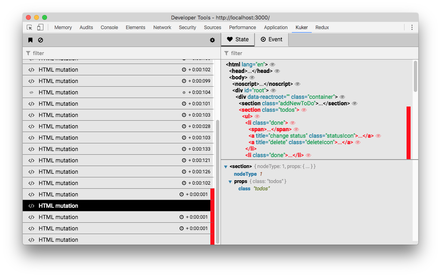Click the bookmark icon in Kuker toolbar
Image resolution: width=441 pixels, height=277 pixels.
[x=30, y=40]
